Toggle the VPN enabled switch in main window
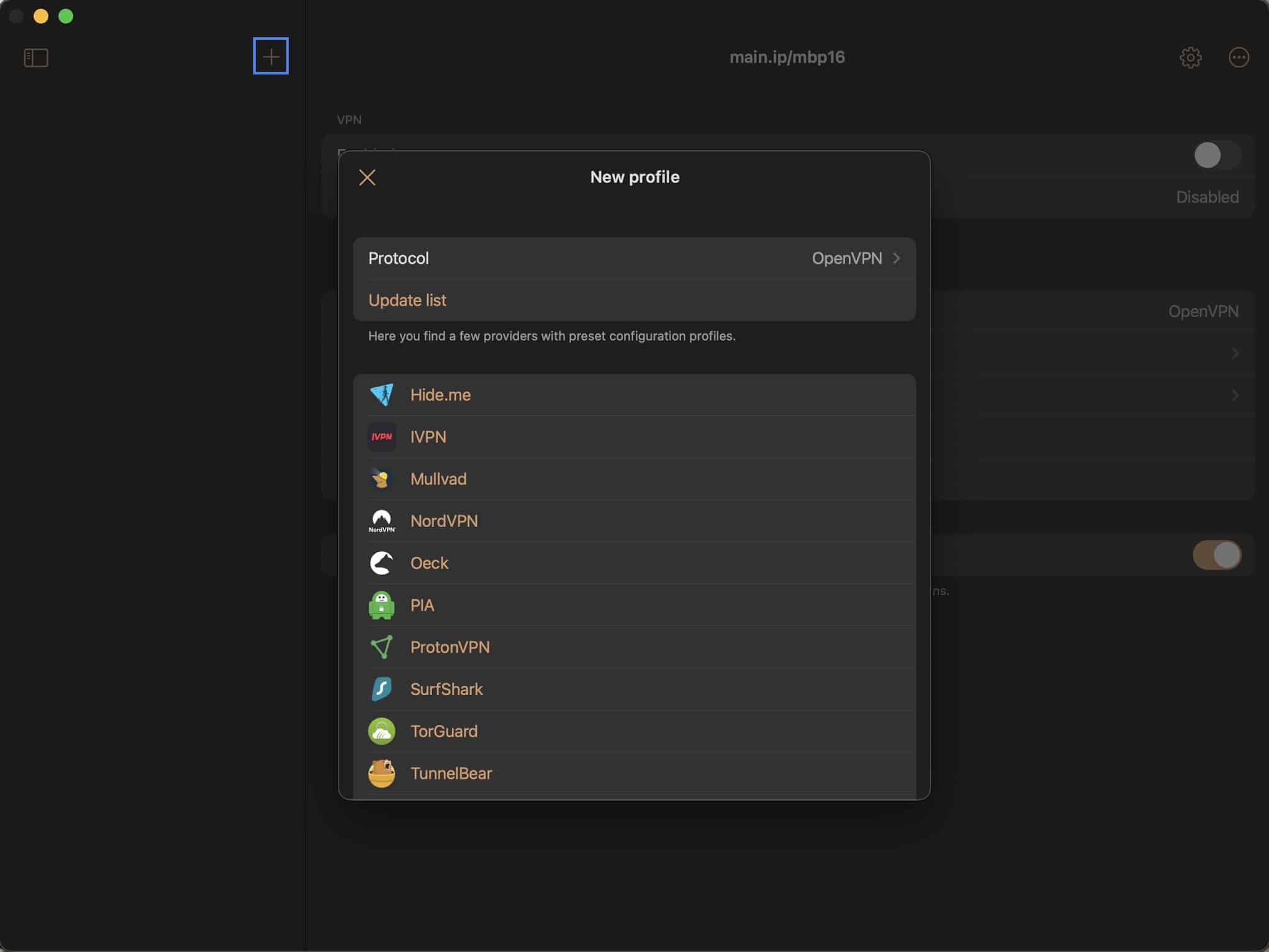Viewport: 1269px width, 952px height. click(1216, 155)
